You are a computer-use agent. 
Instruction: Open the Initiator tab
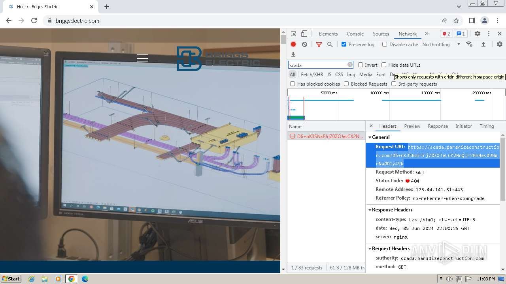click(463, 126)
